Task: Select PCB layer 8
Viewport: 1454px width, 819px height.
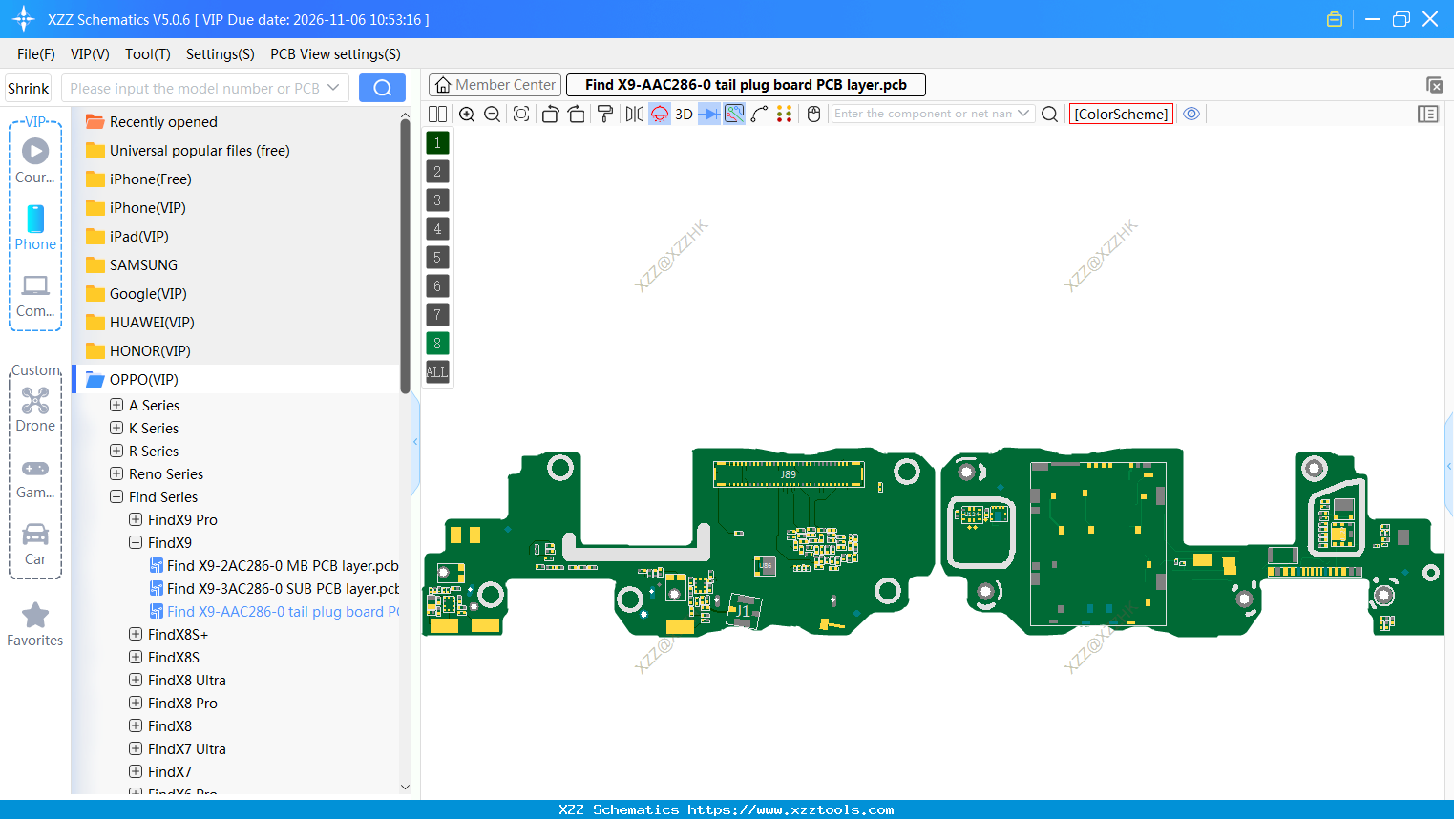Action: (437, 344)
